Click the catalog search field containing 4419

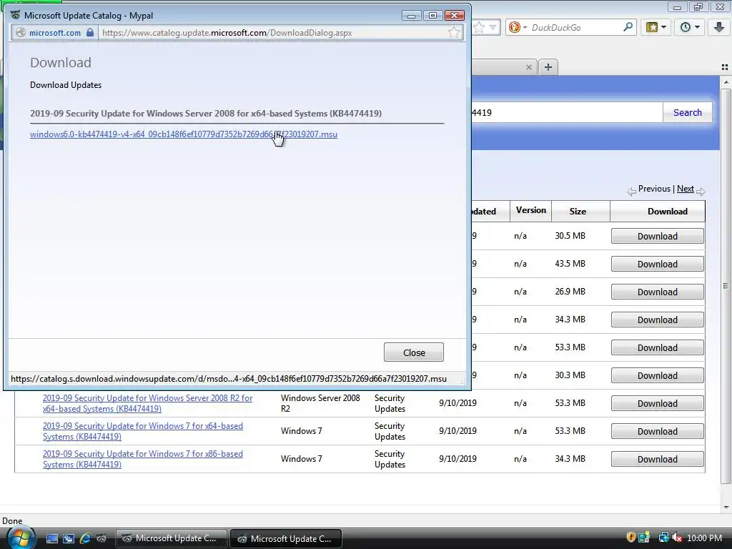(x=567, y=112)
